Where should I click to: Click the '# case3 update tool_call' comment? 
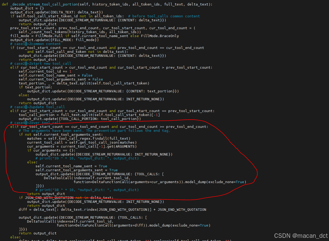point(38,107)
